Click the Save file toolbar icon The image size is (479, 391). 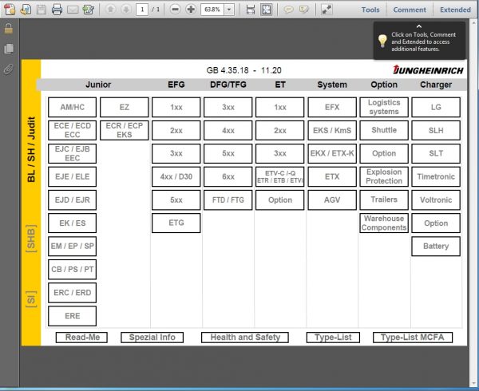42,10
